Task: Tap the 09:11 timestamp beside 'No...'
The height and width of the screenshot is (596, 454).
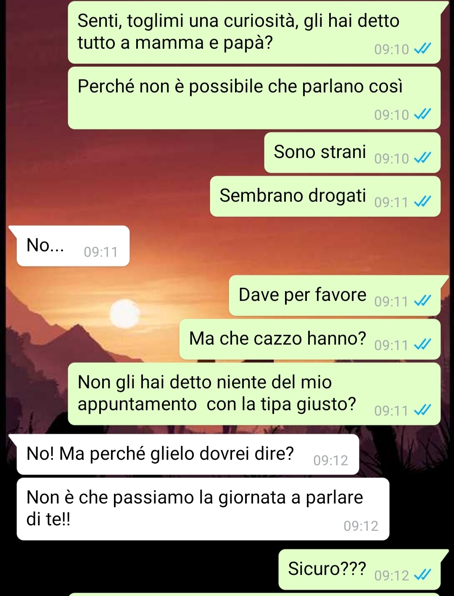Action: pos(101,252)
